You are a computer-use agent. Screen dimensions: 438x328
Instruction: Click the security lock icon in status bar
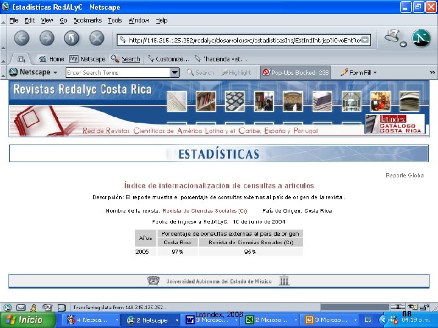[424, 307]
